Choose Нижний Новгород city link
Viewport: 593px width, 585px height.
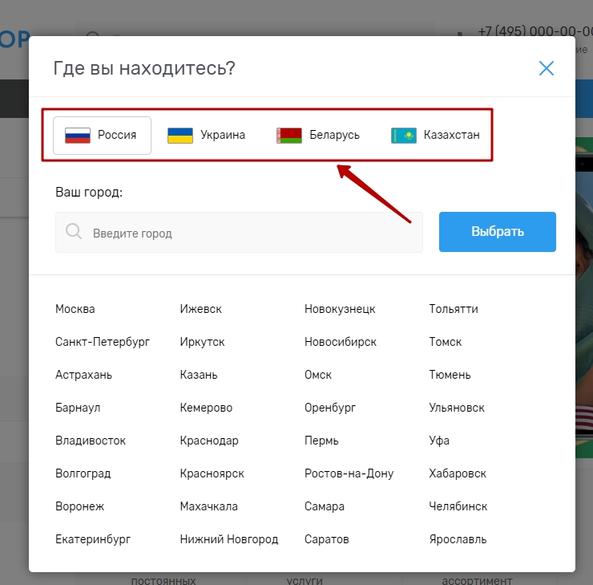229,539
